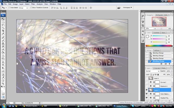Toggle Quick Mask mode
The height and width of the screenshot is (108, 174).
coord(3,94)
